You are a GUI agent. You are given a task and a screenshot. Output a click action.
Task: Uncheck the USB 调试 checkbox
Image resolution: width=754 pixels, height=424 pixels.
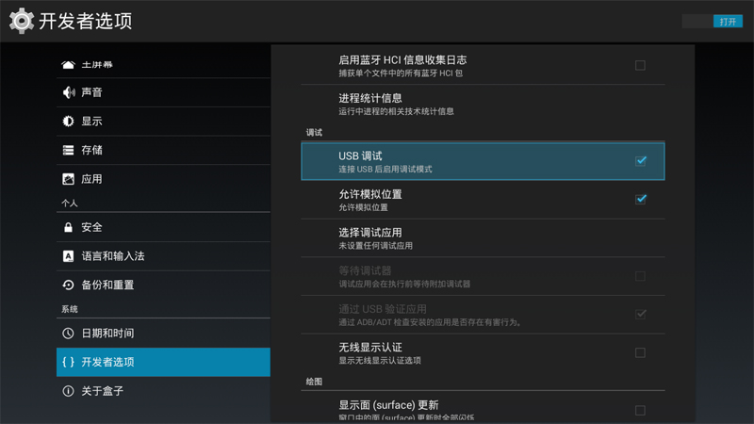641,161
